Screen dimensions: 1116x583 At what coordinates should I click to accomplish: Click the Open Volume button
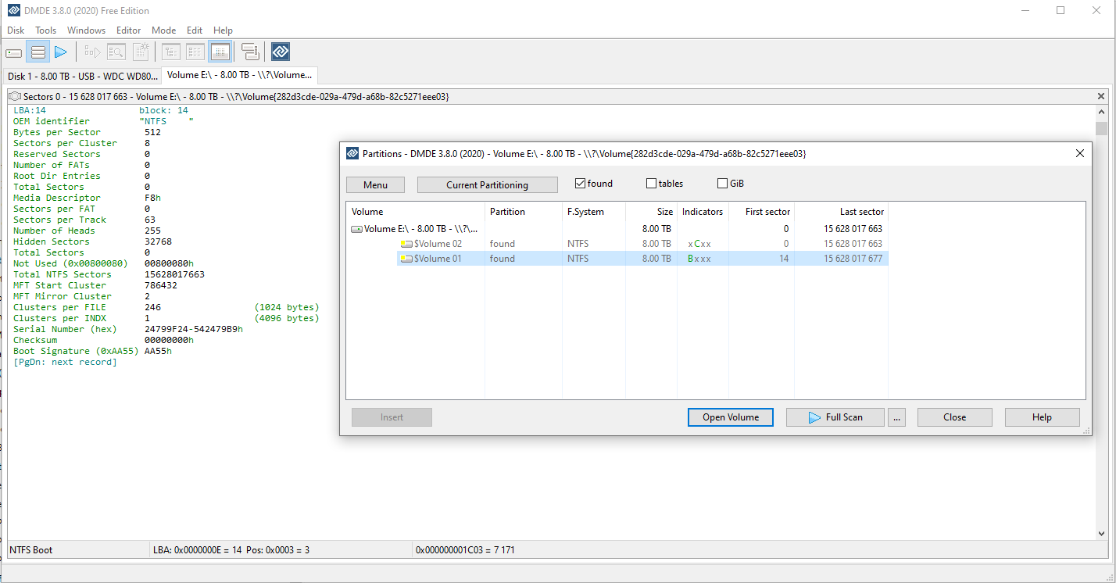coord(731,417)
